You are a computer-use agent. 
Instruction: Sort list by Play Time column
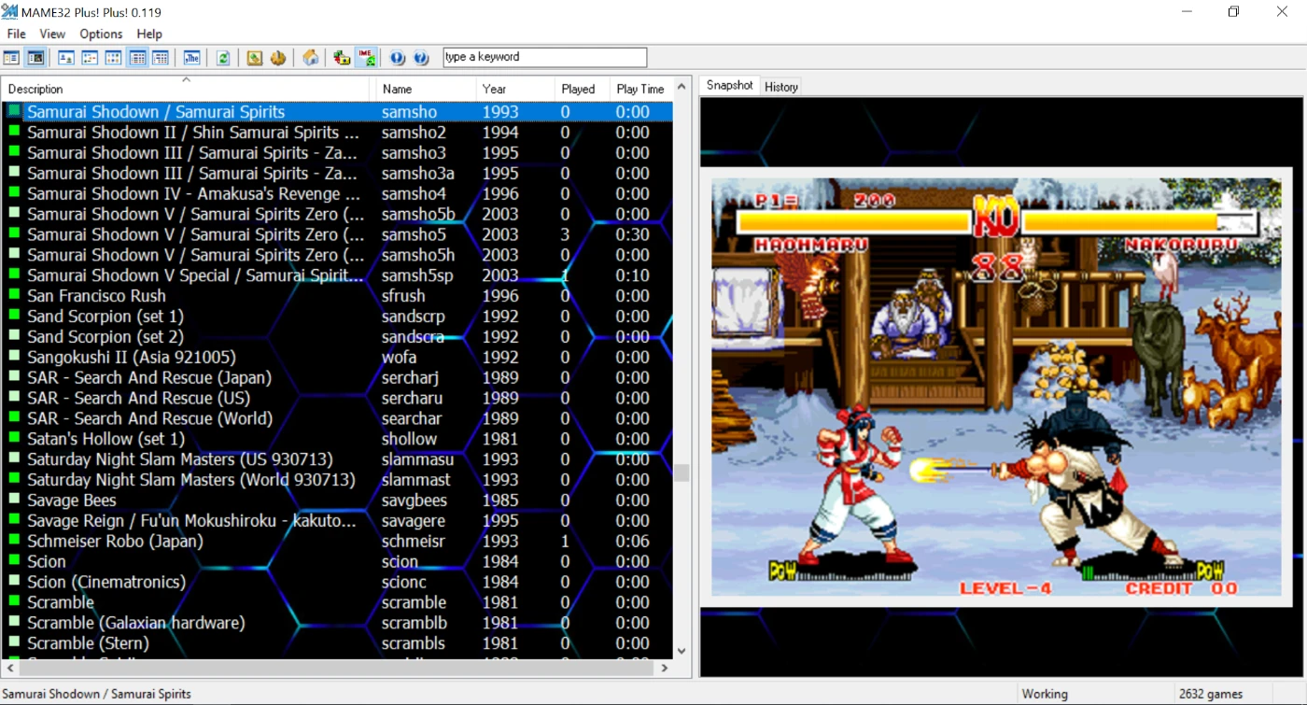(x=639, y=89)
